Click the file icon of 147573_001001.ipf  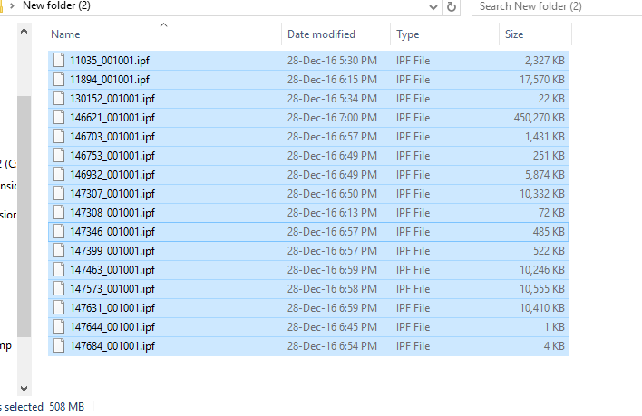[59, 288]
